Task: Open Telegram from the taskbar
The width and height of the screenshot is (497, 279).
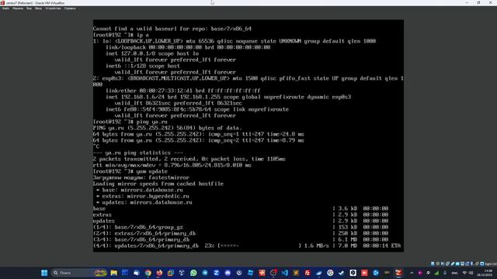Action: point(205,273)
